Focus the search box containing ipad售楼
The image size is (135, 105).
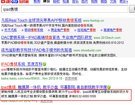click(65, 9)
